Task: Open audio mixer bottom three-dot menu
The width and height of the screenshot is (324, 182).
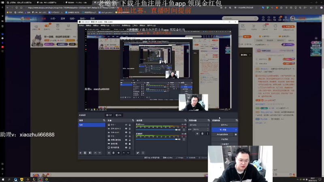Action: tap(143, 153)
